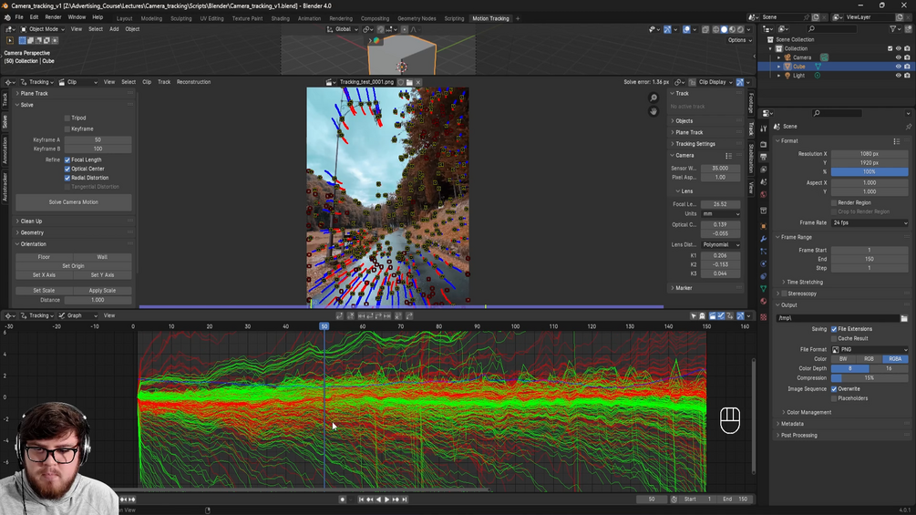Expand the Clean Up panel
Viewport: 916px width, 515px height.
click(31, 221)
